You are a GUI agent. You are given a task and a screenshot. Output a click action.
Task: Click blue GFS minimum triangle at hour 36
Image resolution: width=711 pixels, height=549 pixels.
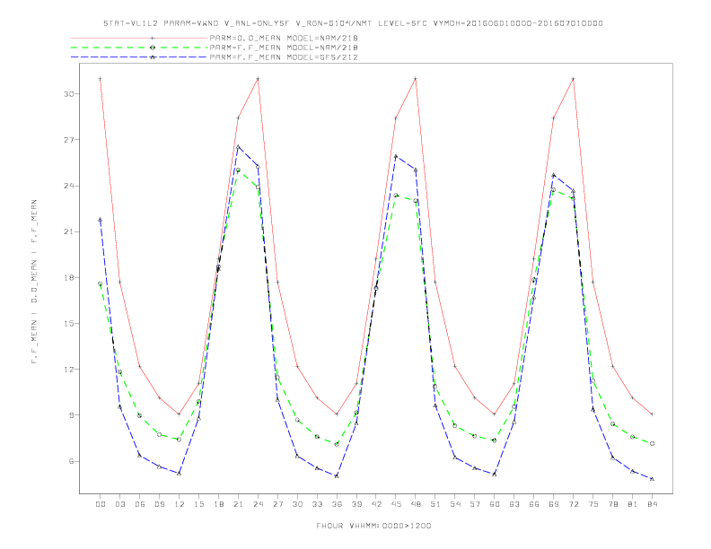[x=337, y=476]
